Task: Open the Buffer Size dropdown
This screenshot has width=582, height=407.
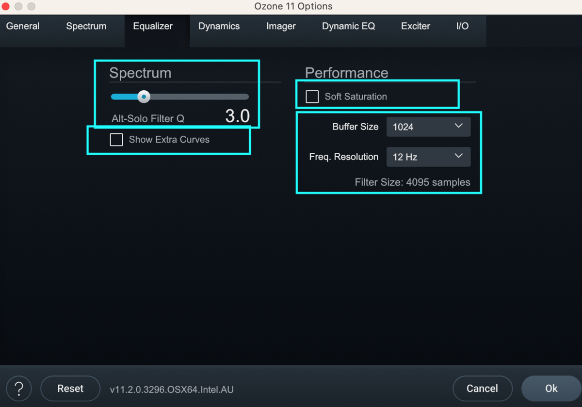Action: point(428,127)
